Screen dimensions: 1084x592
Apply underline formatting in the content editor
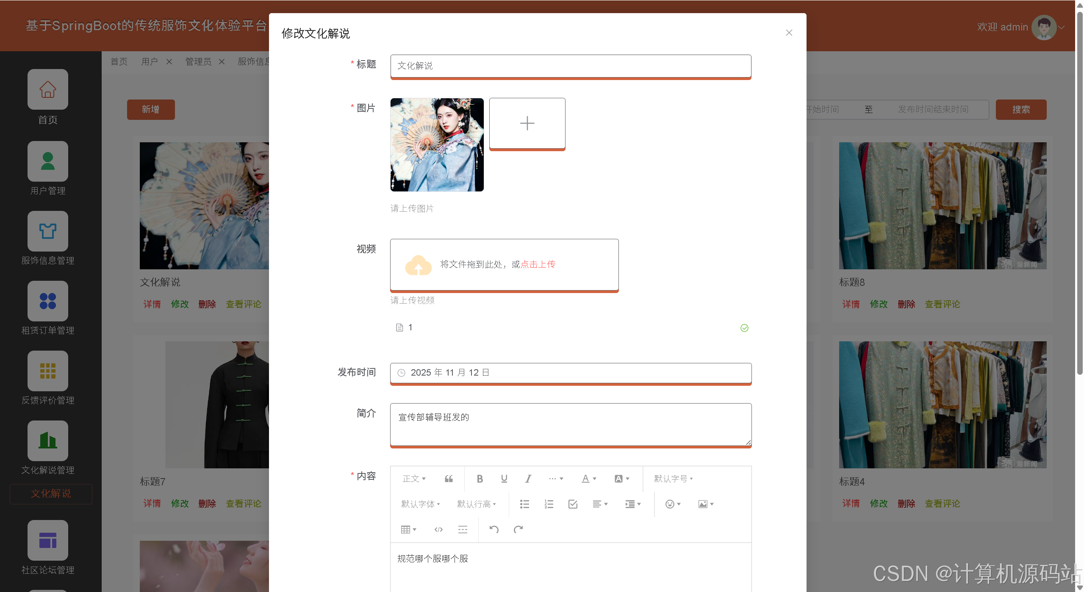pos(504,479)
